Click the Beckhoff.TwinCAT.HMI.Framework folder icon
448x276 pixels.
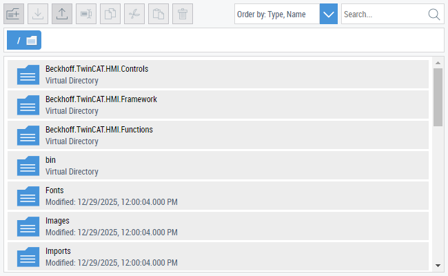click(28, 105)
